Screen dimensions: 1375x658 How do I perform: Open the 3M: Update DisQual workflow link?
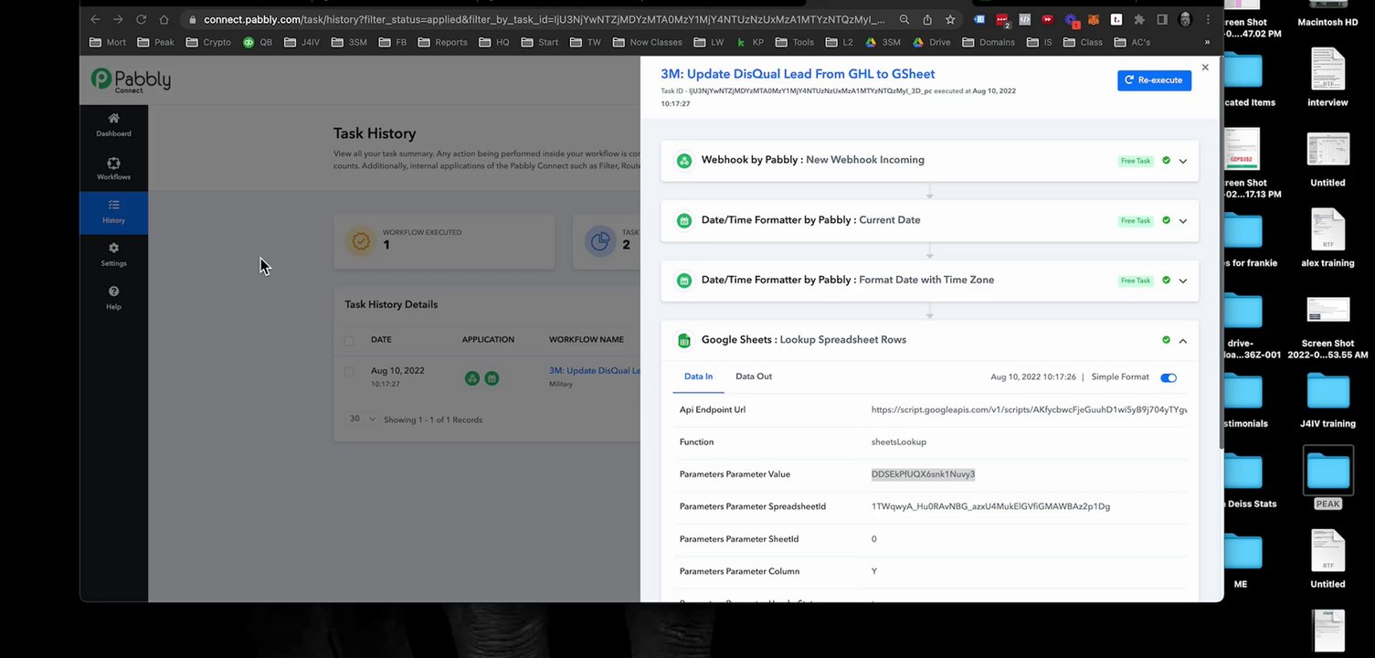pyautogui.click(x=595, y=371)
